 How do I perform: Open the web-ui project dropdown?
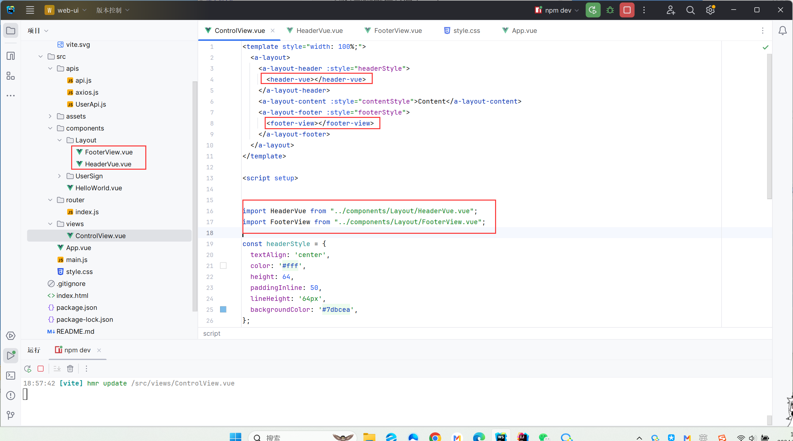[x=66, y=10]
